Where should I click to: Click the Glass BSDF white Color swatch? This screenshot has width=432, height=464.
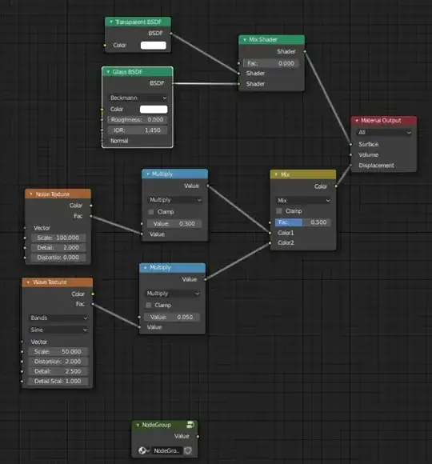tap(154, 110)
